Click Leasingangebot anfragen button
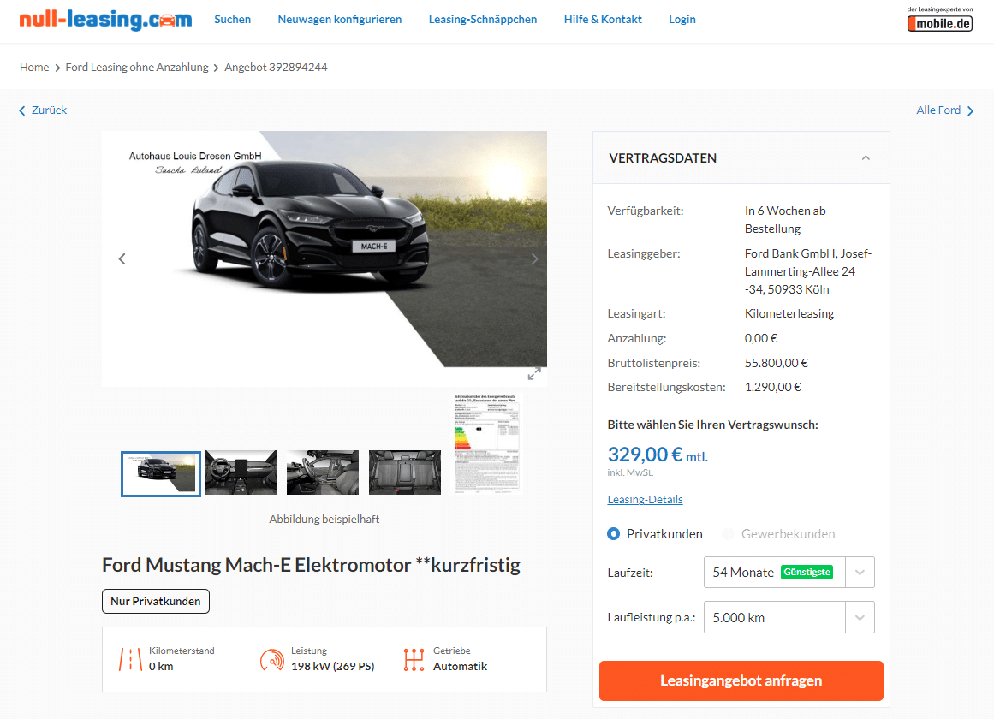The height and width of the screenshot is (719, 994). tap(741, 681)
